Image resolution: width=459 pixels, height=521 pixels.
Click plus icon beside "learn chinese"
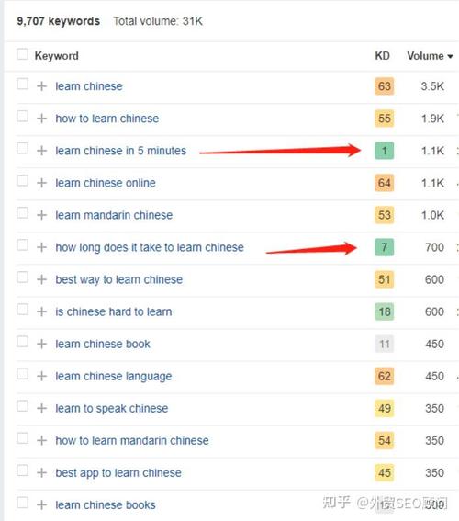click(x=41, y=86)
